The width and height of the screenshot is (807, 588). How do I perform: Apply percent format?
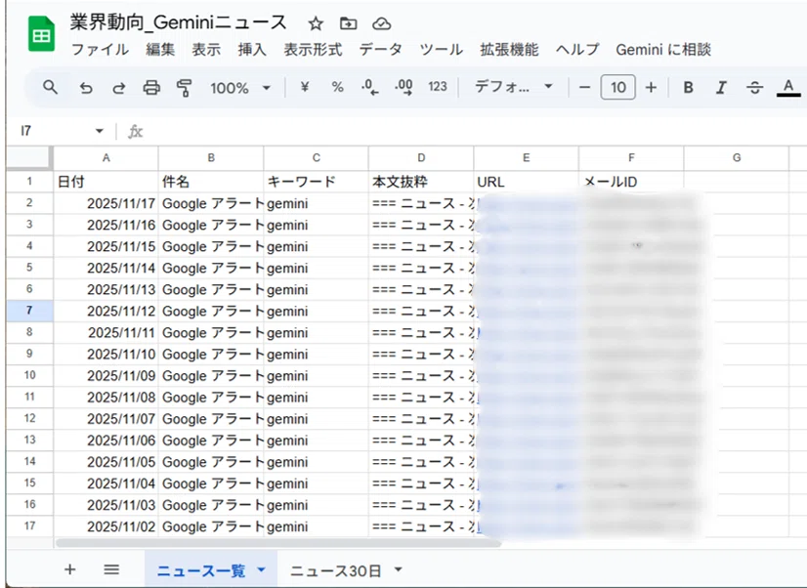338,87
